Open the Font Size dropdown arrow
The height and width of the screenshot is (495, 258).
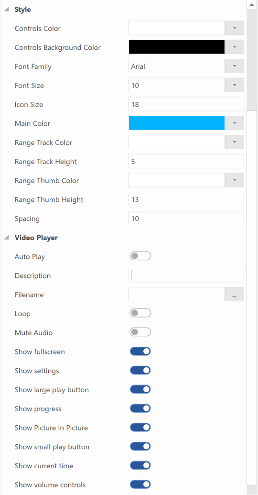pos(234,85)
